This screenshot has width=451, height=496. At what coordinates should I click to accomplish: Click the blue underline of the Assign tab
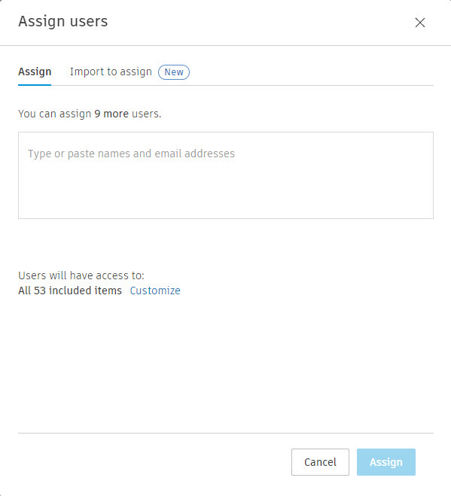35,85
